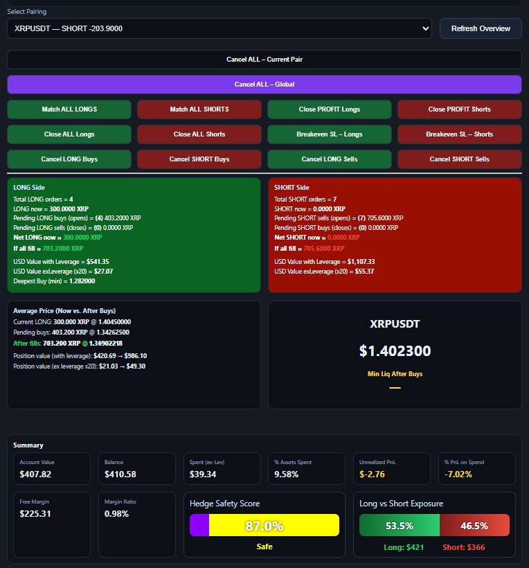529x568 pixels.
Task: Click the Total SHORT orders = 7 line
Action: coord(305,199)
